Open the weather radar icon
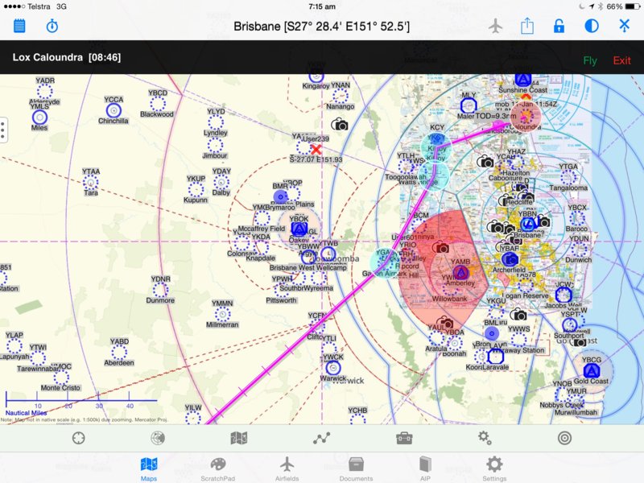Viewport: 644px width, 483px height. coord(158,438)
